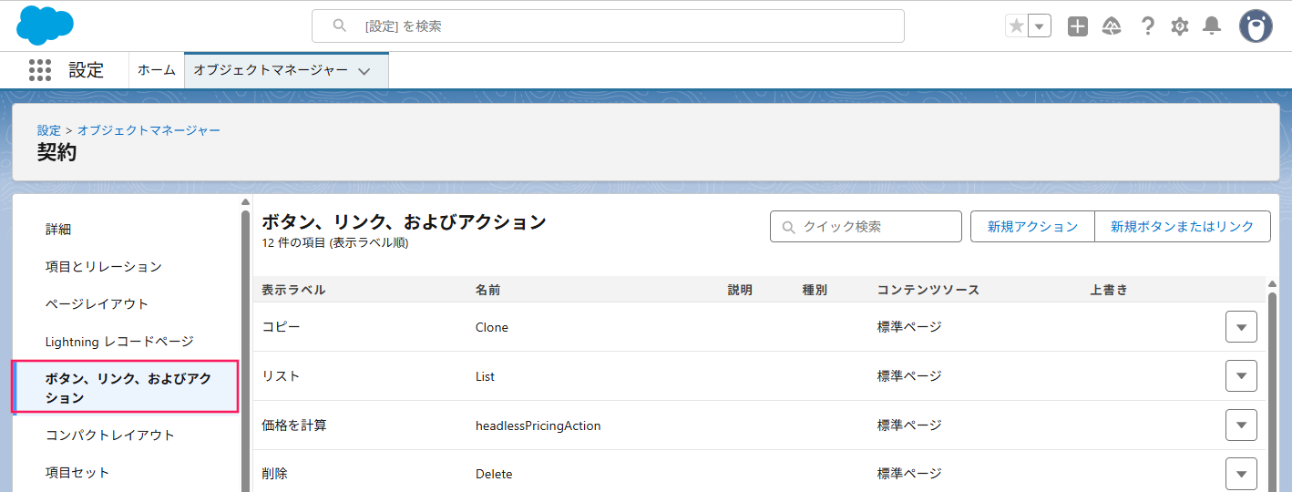Open the row menu for リスト
1292x492 pixels.
[1241, 375]
